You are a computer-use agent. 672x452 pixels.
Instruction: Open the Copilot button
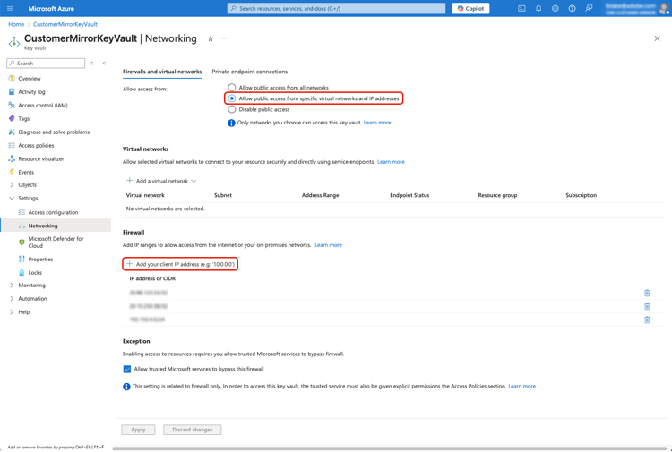[x=470, y=9]
